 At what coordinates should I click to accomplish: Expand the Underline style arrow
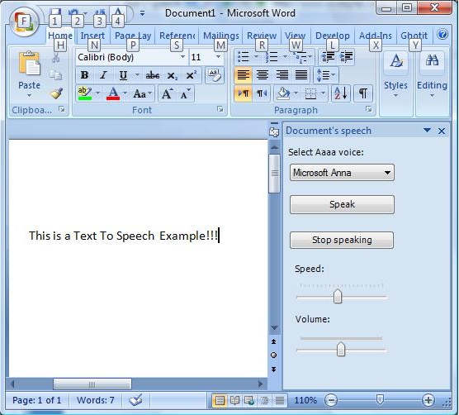[x=137, y=75]
